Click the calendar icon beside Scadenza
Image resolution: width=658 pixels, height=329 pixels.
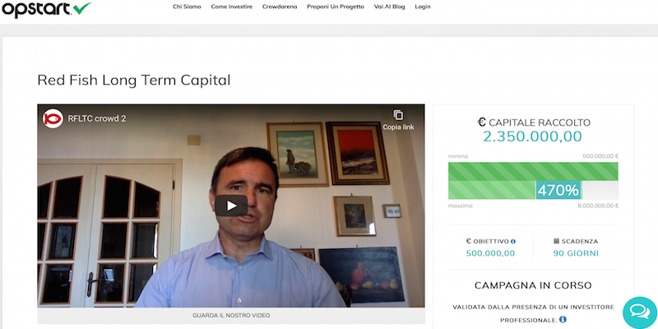[x=557, y=241]
